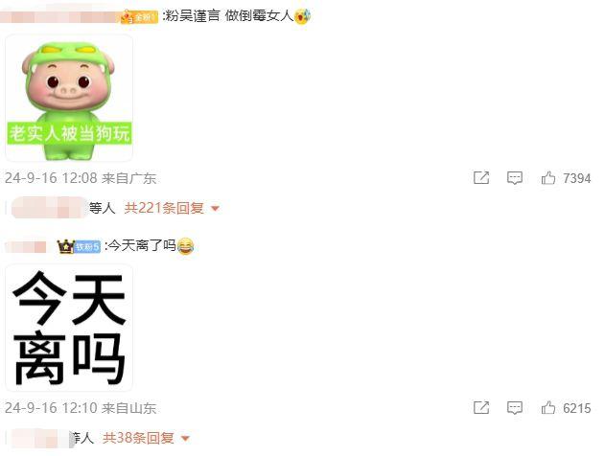Open first commenter's blurred username

[60, 16]
